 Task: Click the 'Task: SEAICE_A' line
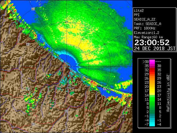click(147, 24)
